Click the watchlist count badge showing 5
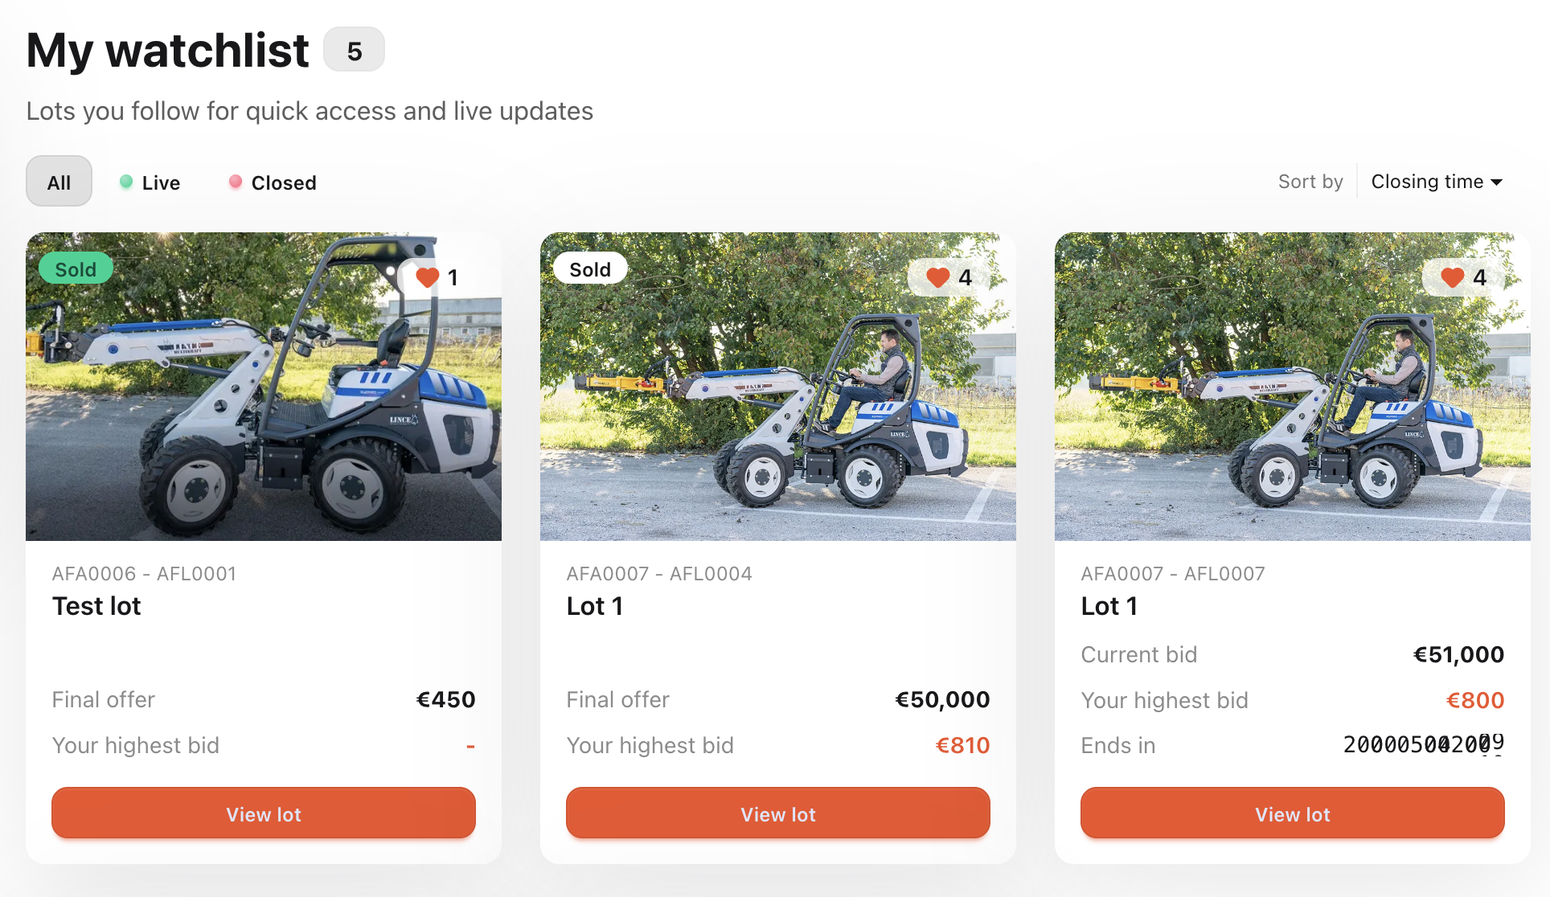 point(354,51)
